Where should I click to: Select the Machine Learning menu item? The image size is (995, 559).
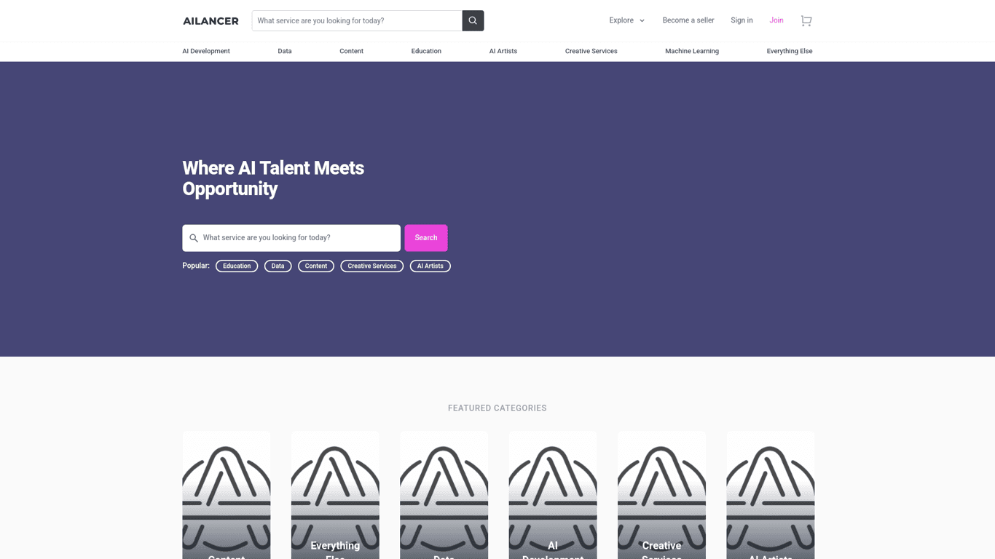(691, 51)
